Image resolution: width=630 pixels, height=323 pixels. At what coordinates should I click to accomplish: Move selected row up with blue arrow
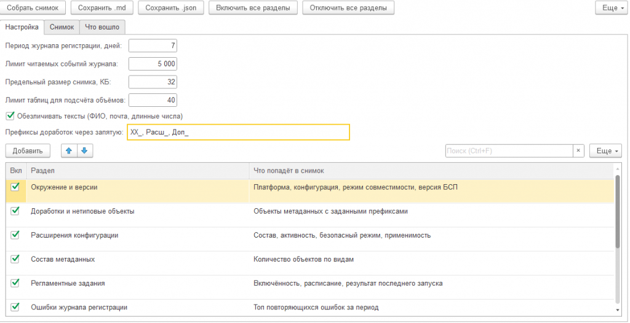(69, 151)
